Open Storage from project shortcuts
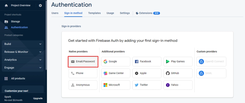This screenshot has width=245, height=103. click(x=15, y=21)
